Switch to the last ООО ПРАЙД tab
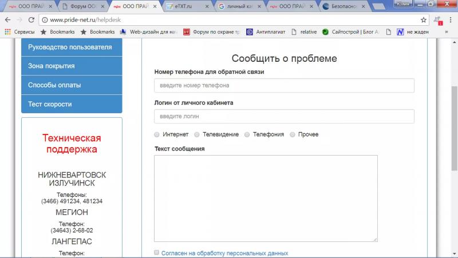This screenshot has height=258, width=458. click(x=291, y=6)
